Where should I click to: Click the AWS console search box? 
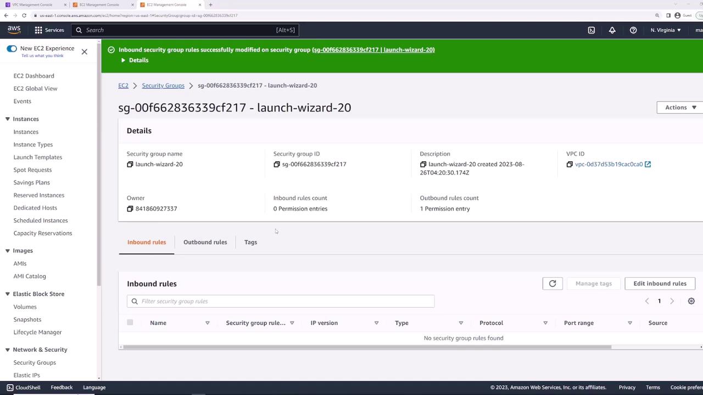pyautogui.click(x=185, y=30)
